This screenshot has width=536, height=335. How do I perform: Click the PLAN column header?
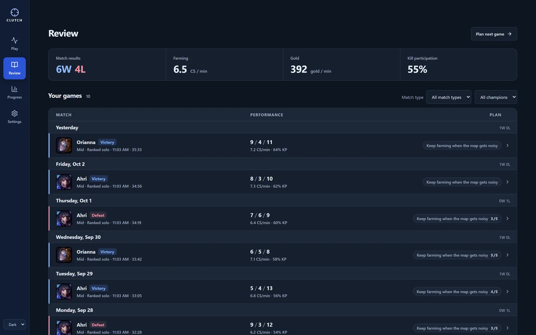(495, 115)
